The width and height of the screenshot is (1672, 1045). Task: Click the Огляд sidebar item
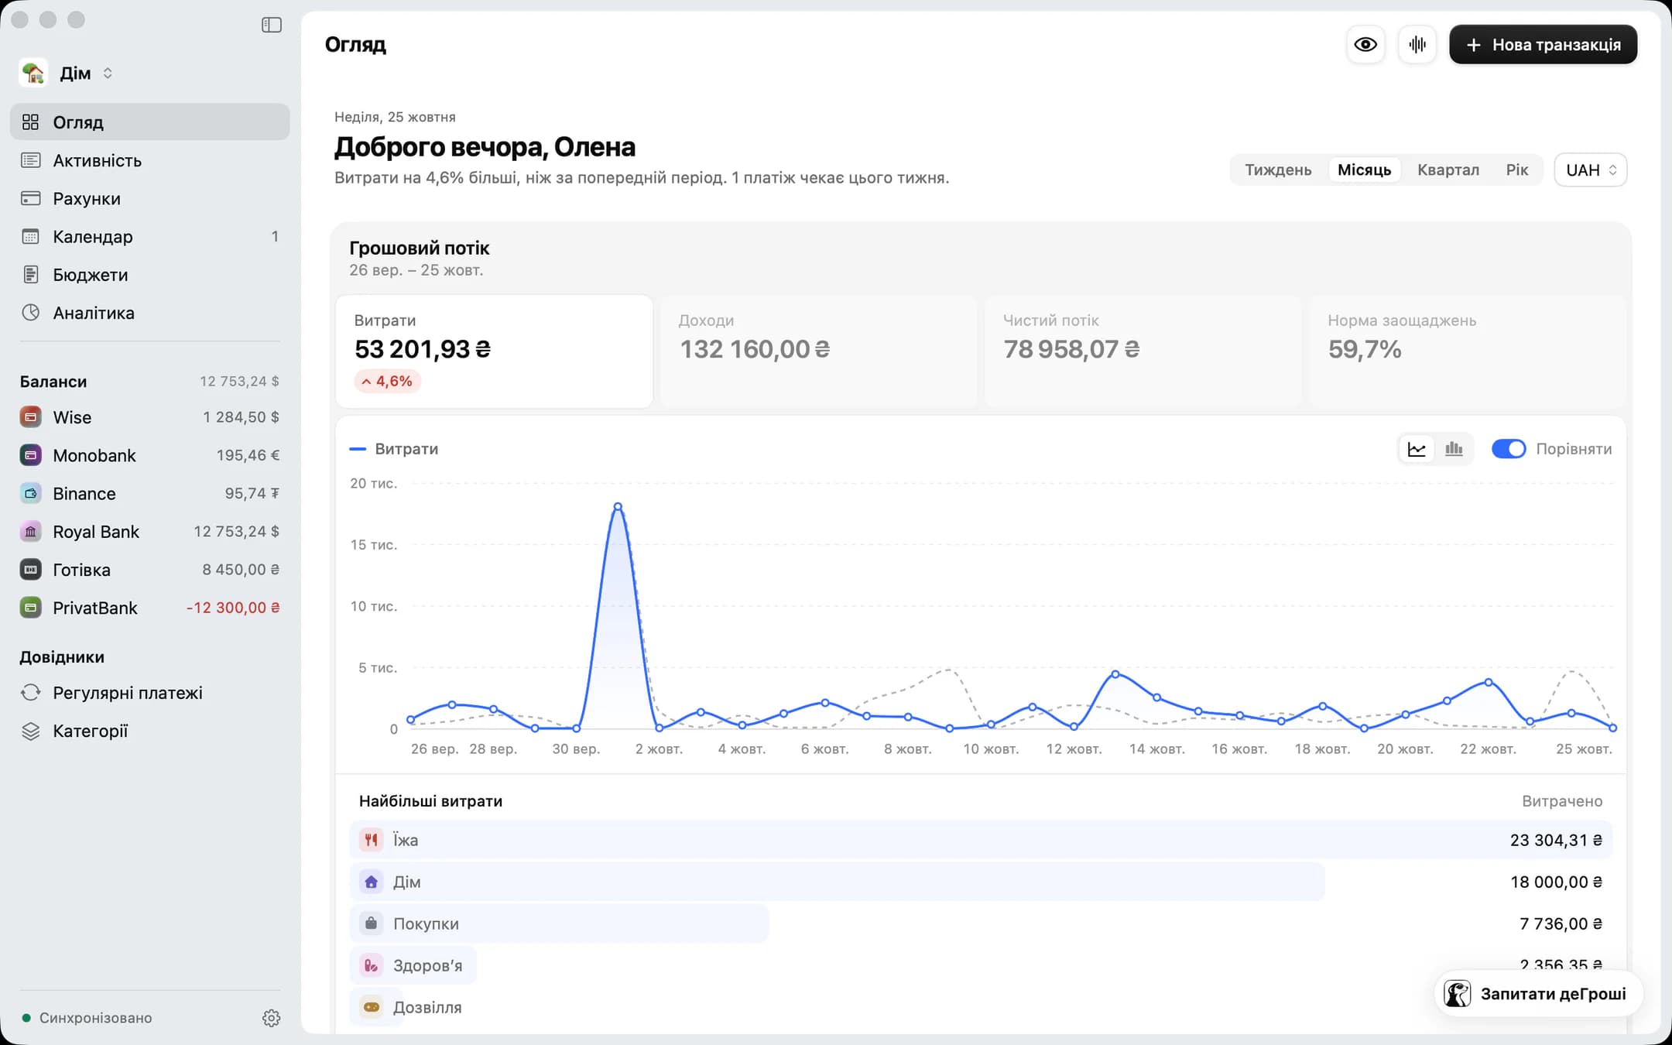pos(150,122)
